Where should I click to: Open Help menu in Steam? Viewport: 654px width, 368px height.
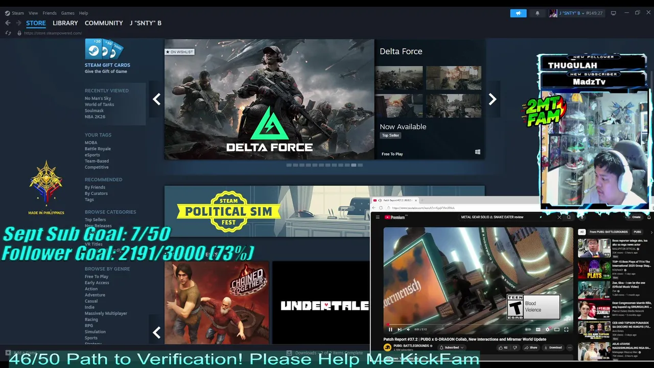tap(84, 13)
